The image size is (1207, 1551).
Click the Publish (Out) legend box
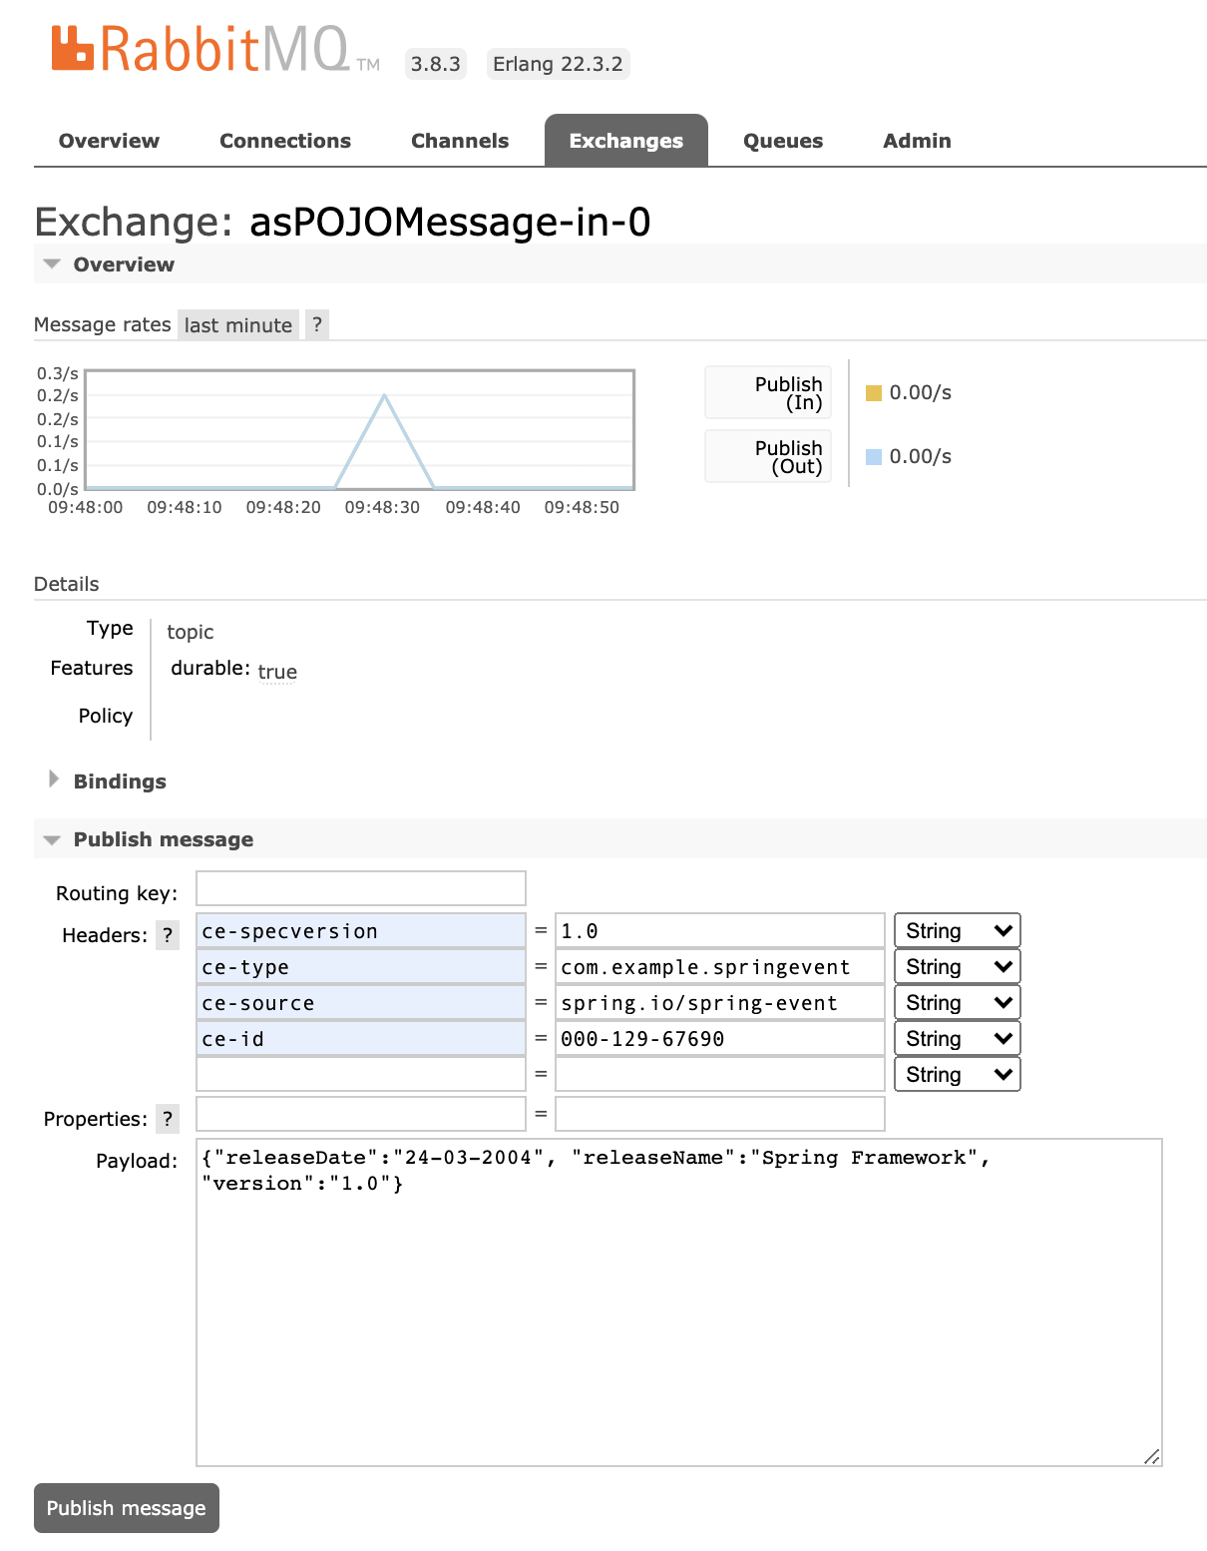(768, 456)
